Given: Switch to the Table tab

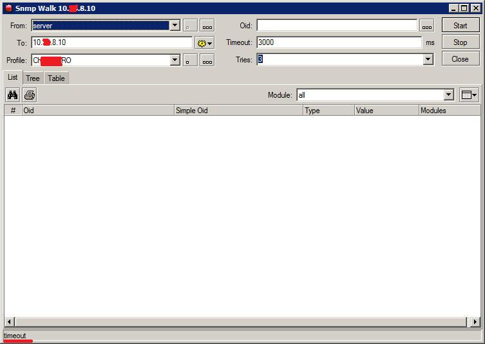Looking at the screenshot, I should tap(56, 78).
